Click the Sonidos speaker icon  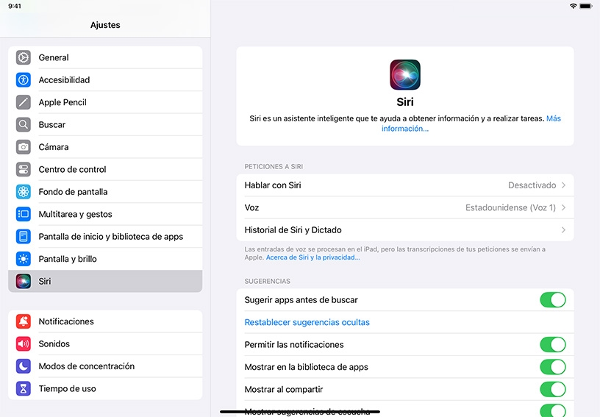click(x=24, y=344)
